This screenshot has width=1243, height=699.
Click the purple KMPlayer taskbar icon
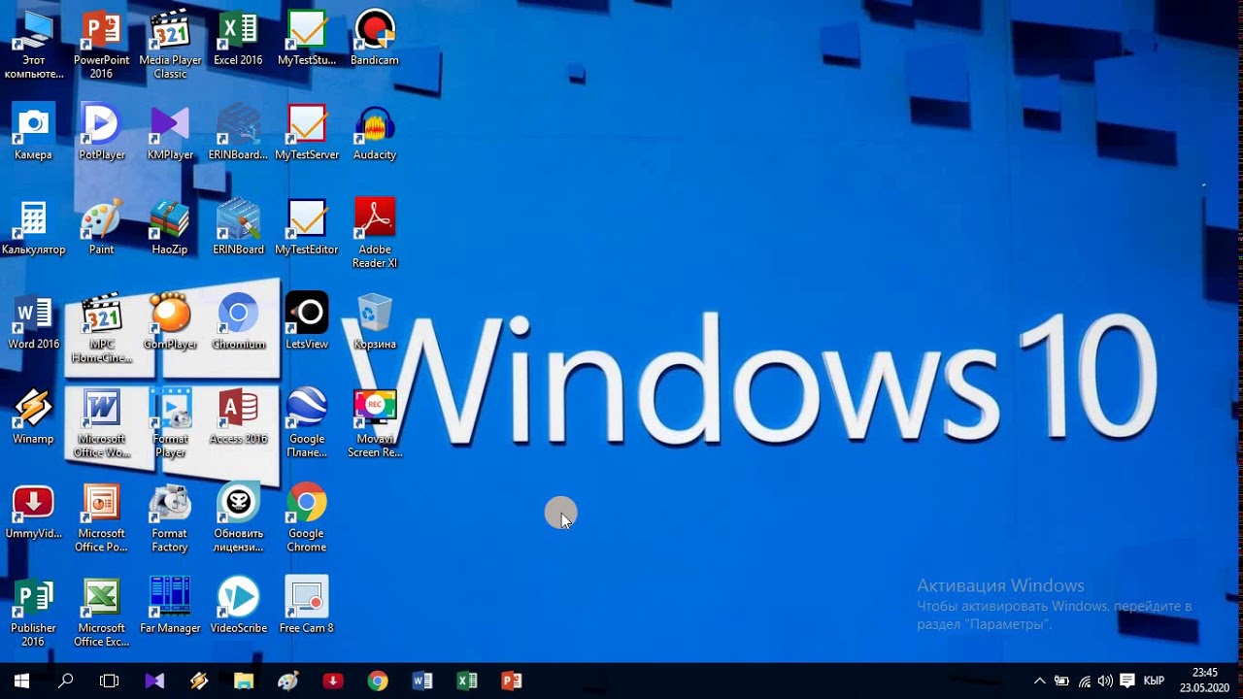click(154, 681)
